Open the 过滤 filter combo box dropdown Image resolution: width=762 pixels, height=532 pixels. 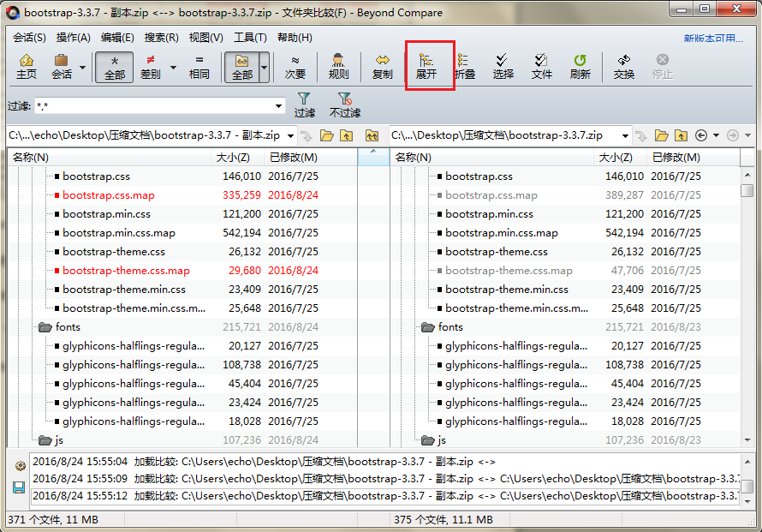(279, 106)
